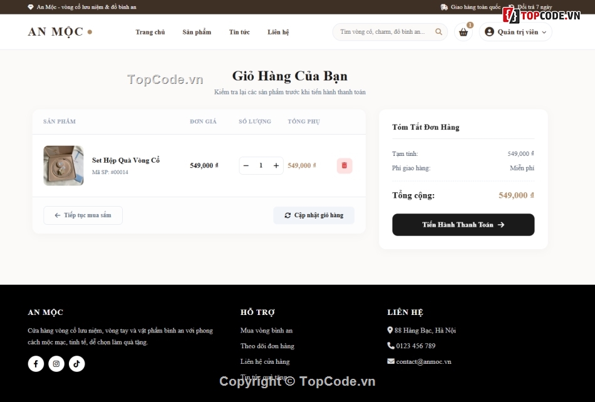Open the shopping basket cart icon

click(463, 32)
